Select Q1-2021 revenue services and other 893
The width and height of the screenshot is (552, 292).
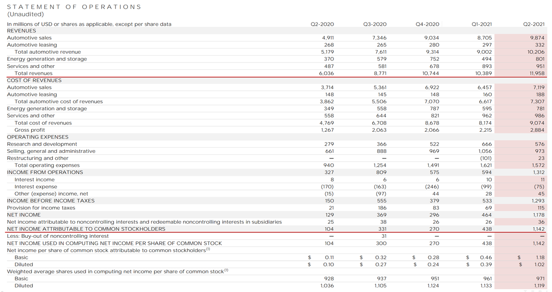coord(487,66)
